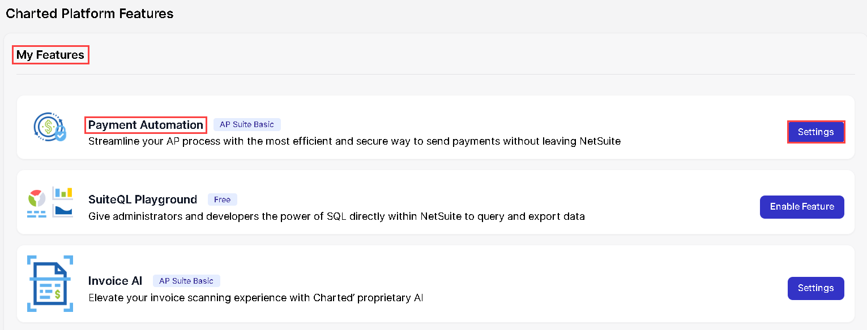The width and height of the screenshot is (867, 330).
Task: Click AP Suite Basic badge beside Invoice AI
Action: click(186, 281)
